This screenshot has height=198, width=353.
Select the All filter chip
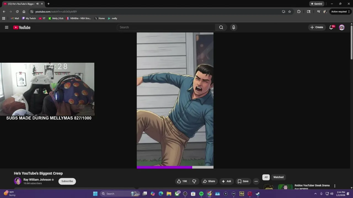pyautogui.click(x=266, y=177)
